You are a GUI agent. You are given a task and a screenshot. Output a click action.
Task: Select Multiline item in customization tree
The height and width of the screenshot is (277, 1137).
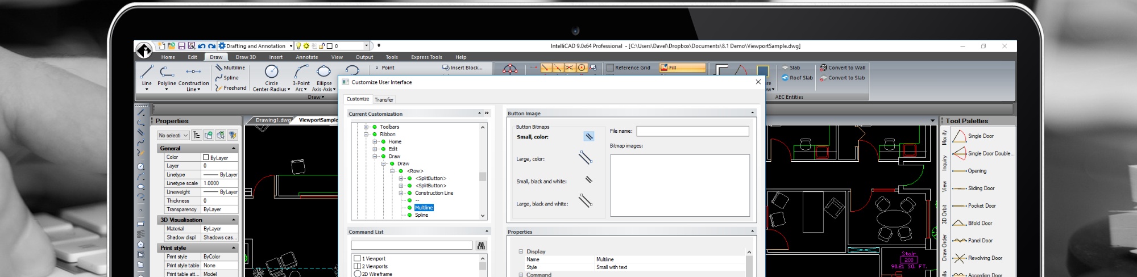click(424, 208)
